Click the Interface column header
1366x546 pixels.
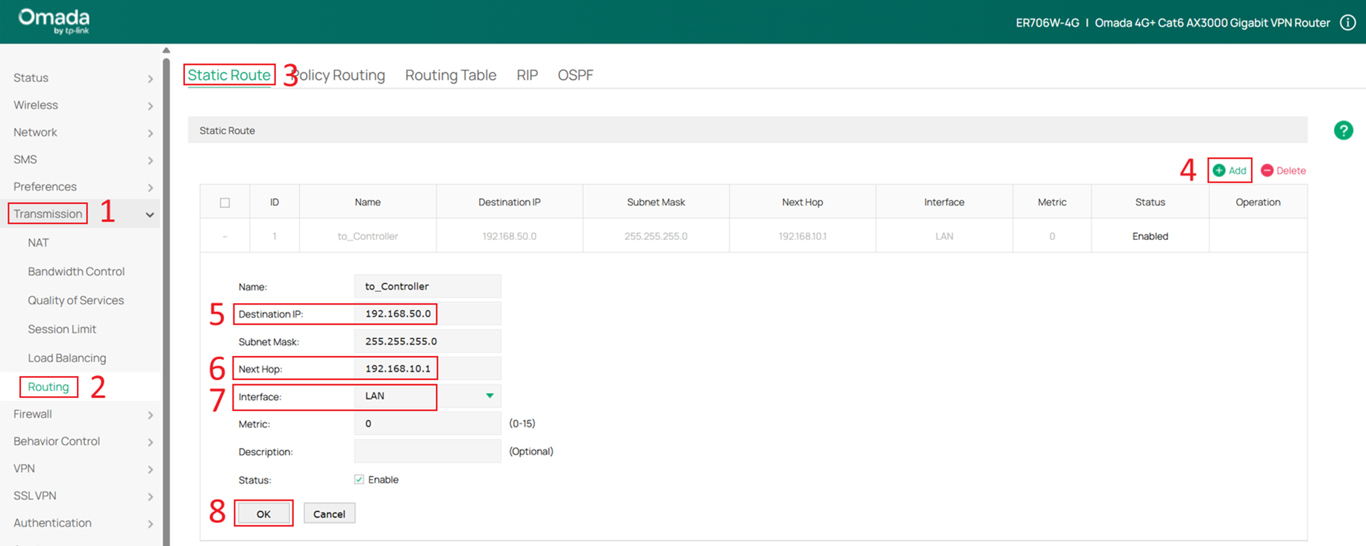944,202
